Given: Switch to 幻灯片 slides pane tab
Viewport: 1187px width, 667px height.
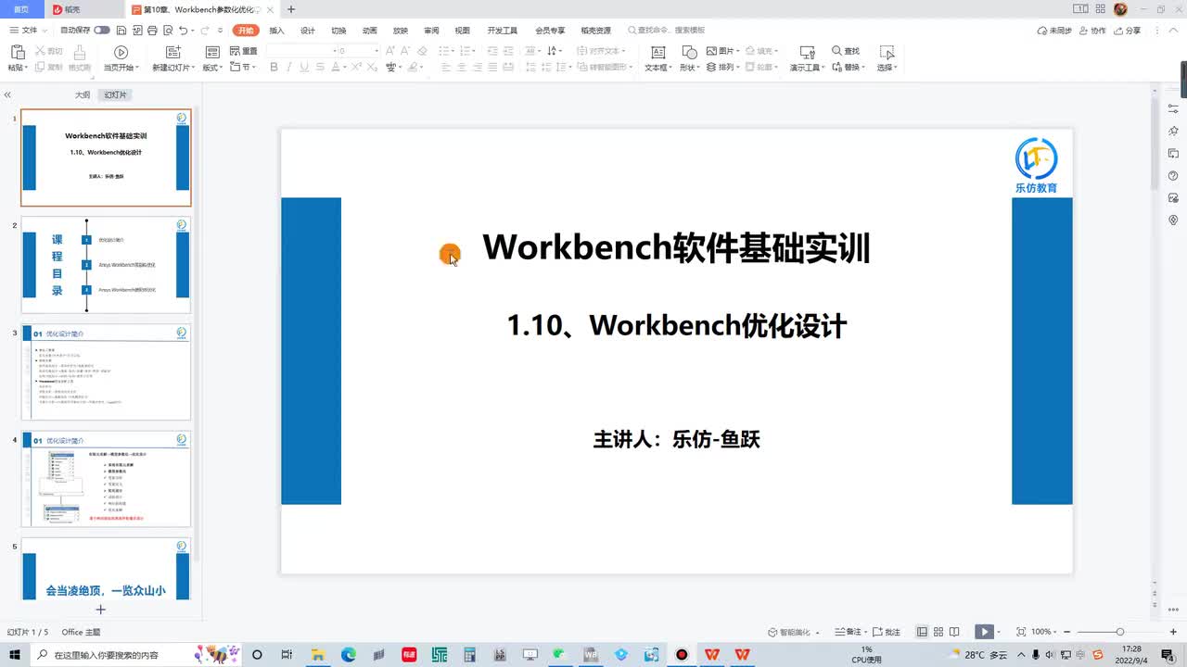Looking at the screenshot, I should [x=115, y=94].
